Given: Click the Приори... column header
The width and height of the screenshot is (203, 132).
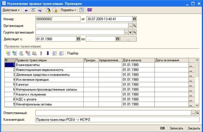Looking at the screenshot, I should point(91,60).
